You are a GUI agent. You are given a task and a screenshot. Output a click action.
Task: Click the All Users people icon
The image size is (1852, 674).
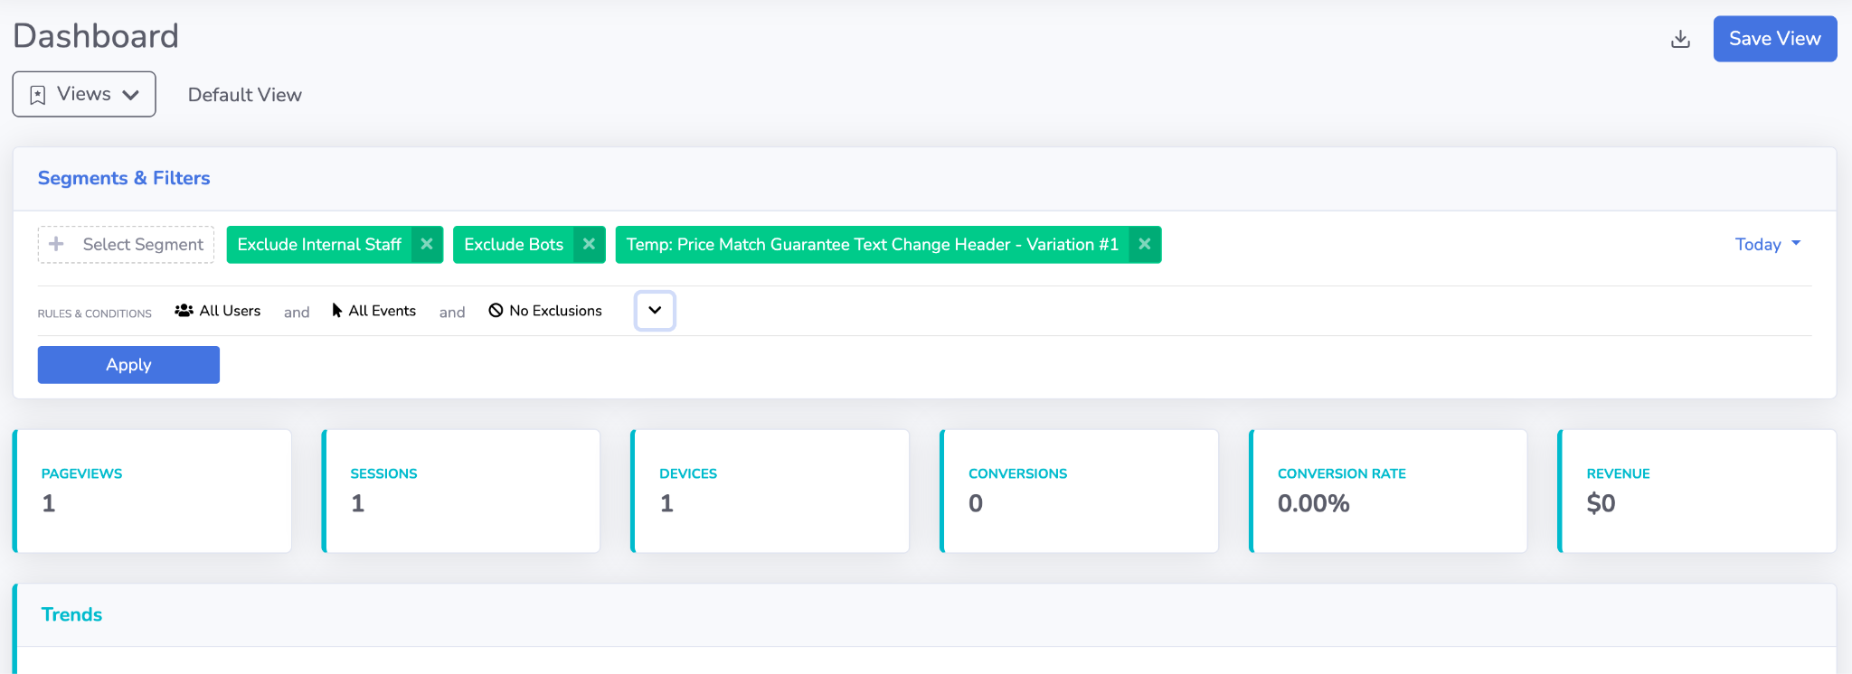(184, 311)
